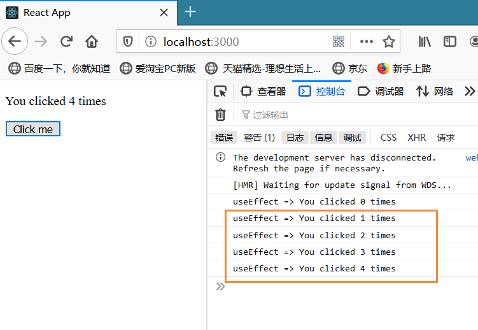This screenshot has height=330, width=478.
Task: Toggle the 信息 info filter
Action: (323, 138)
